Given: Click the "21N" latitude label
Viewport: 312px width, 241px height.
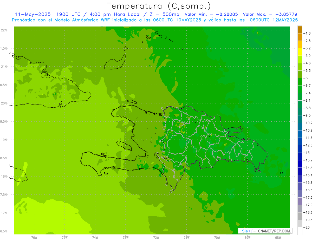Looking at the screenshot, I should [x=4, y=67].
